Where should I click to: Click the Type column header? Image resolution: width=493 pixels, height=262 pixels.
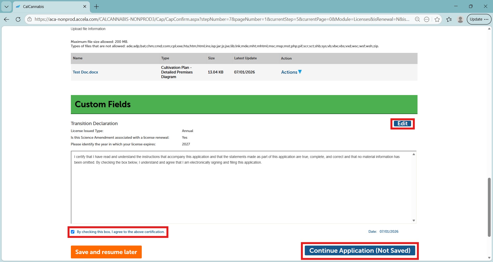(x=165, y=58)
